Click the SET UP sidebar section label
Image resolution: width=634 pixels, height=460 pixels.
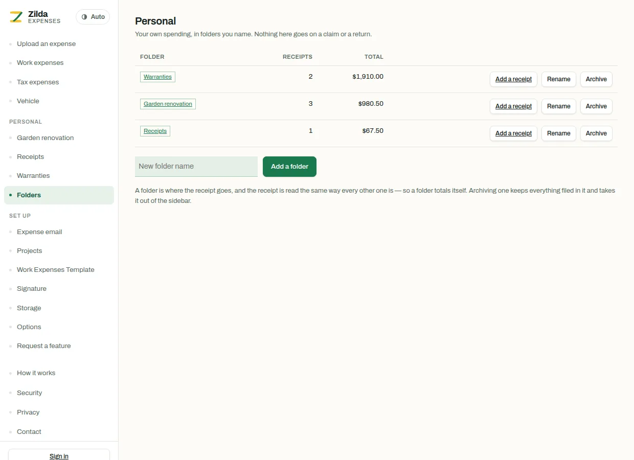[x=20, y=216]
